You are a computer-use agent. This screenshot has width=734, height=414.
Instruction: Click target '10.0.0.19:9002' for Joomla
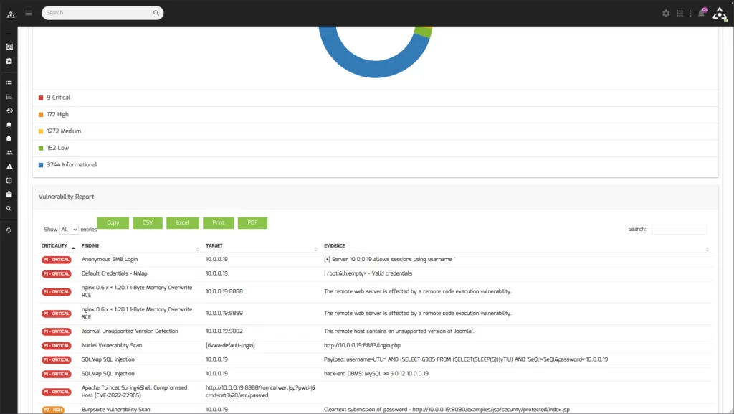point(224,331)
